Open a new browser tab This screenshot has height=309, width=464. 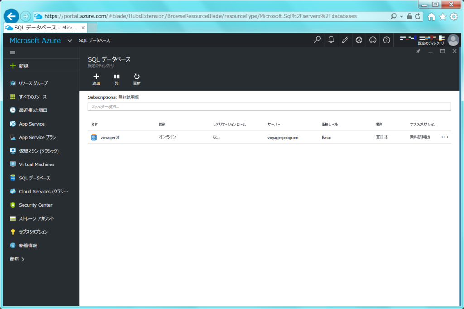pos(92,28)
